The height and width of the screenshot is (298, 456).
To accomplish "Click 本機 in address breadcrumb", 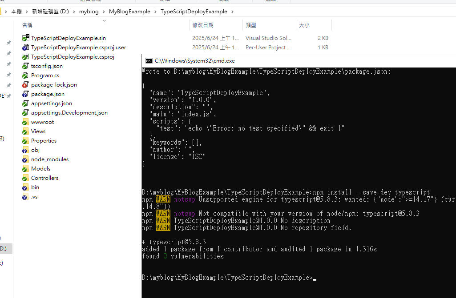I will point(16,12).
